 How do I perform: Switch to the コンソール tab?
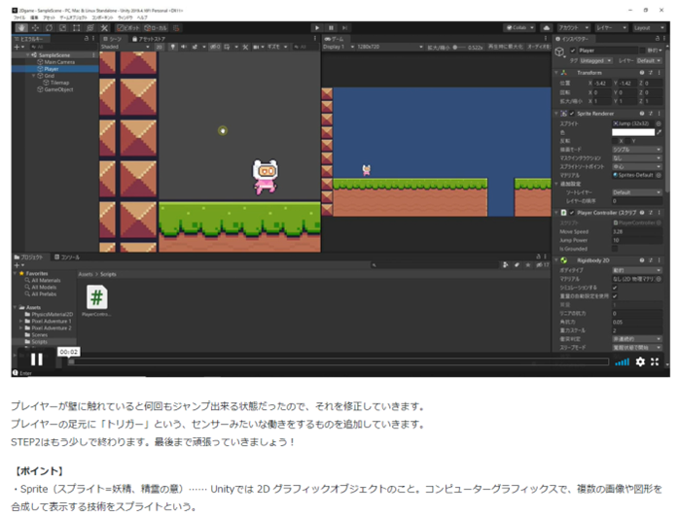pyautogui.click(x=67, y=257)
